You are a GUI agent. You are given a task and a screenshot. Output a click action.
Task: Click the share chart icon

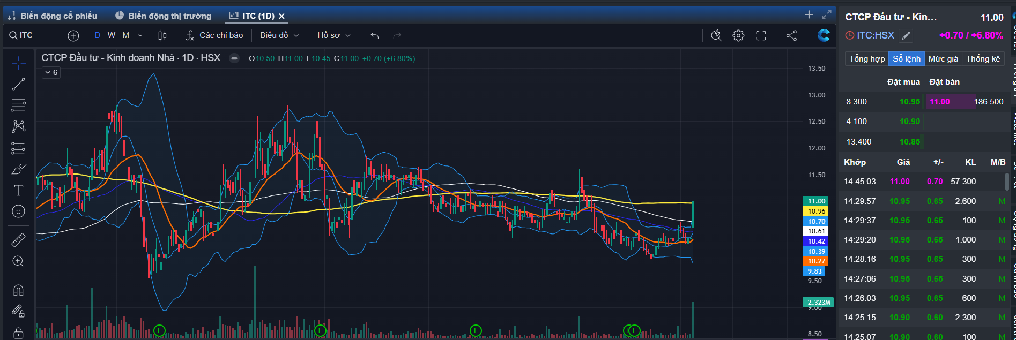[x=791, y=35]
